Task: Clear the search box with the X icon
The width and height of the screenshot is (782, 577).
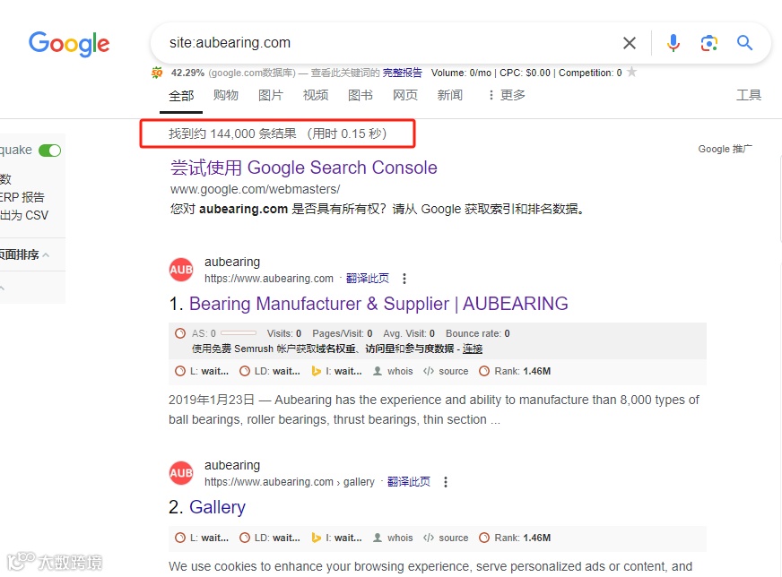Action: pyautogui.click(x=630, y=43)
